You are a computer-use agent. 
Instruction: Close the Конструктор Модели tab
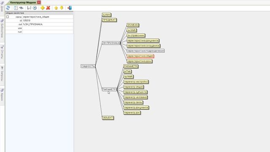39,2
